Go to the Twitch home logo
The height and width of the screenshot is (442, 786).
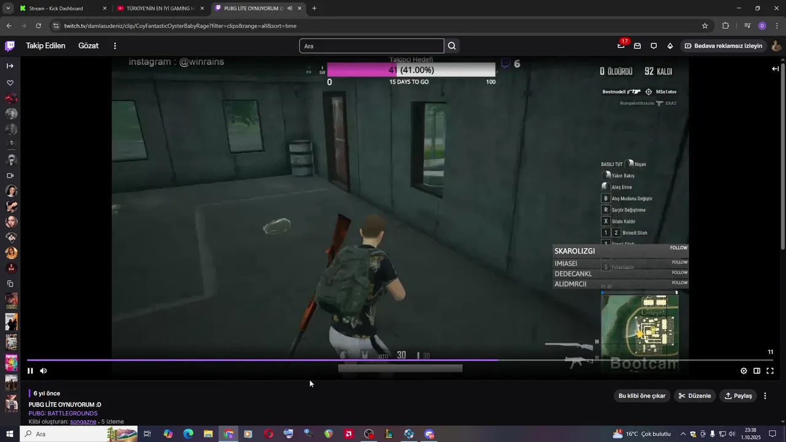coord(10,46)
